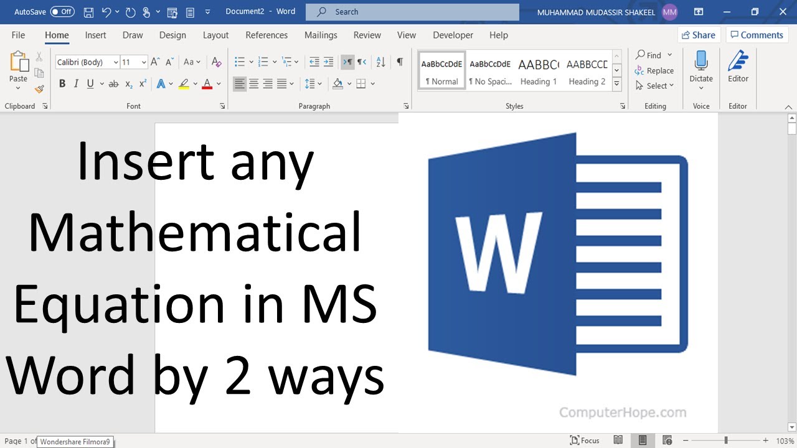
Task: Click the Save icon in Quick Access Toolbar
Action: [88, 12]
